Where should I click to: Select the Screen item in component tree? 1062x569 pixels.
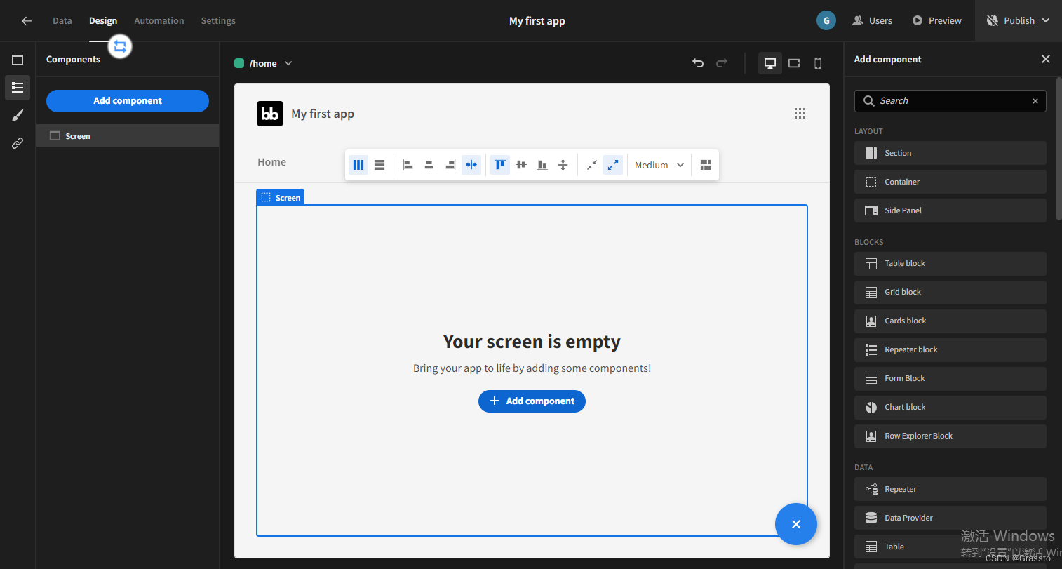coord(128,136)
